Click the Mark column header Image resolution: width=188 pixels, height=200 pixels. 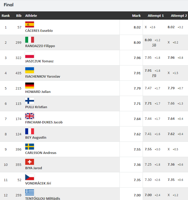pyautogui.click(x=136, y=16)
